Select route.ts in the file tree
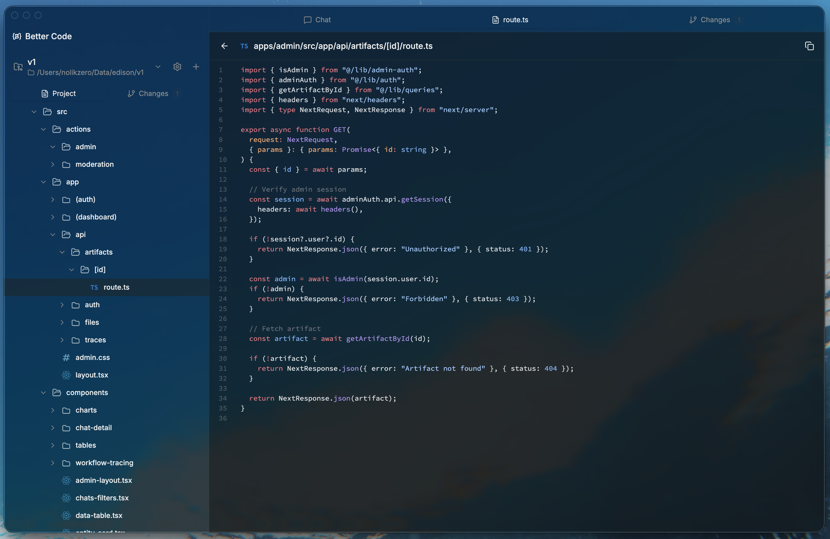This screenshot has height=539, width=830. [x=116, y=287]
